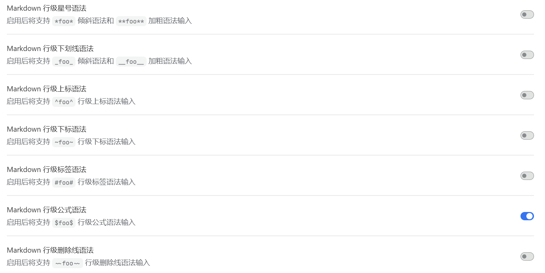Turn on Markdown inline strikethrough syntax toggle
The height and width of the screenshot is (273, 545).
point(527,256)
